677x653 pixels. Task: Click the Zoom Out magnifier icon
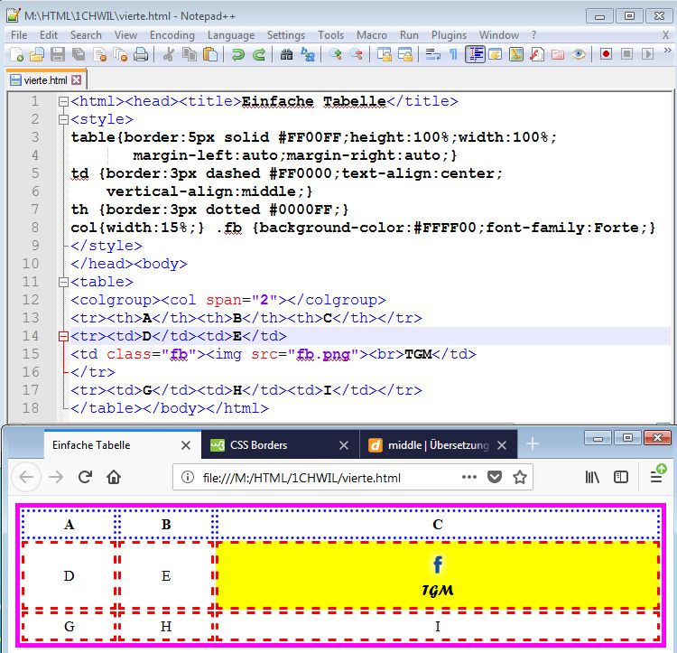(x=357, y=54)
